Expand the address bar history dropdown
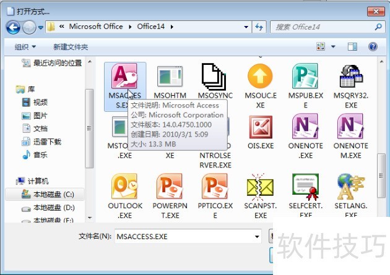Screen dimensions: 390x275 [246, 27]
